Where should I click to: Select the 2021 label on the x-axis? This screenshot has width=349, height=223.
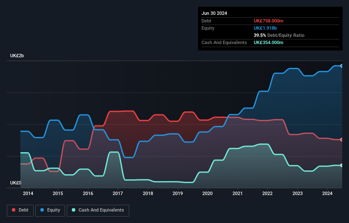coord(238,193)
